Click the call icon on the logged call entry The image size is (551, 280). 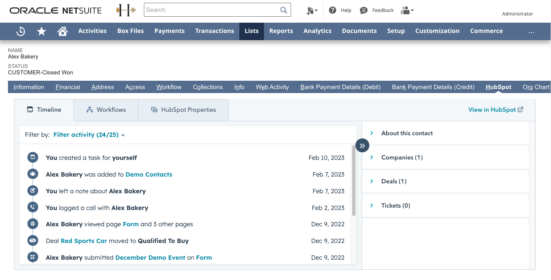click(x=32, y=207)
